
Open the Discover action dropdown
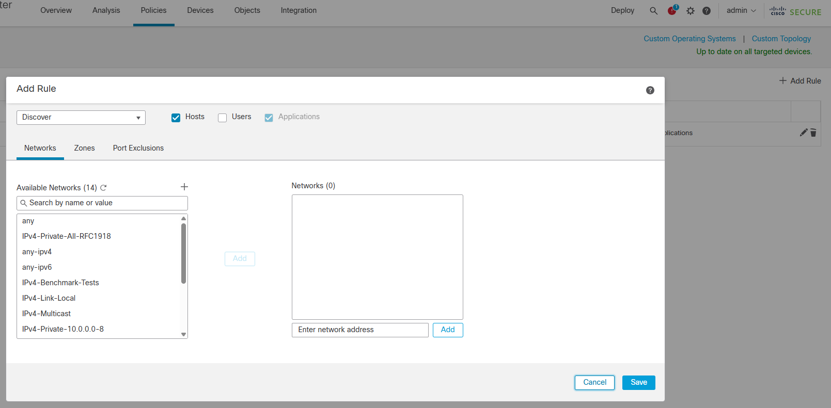click(81, 118)
